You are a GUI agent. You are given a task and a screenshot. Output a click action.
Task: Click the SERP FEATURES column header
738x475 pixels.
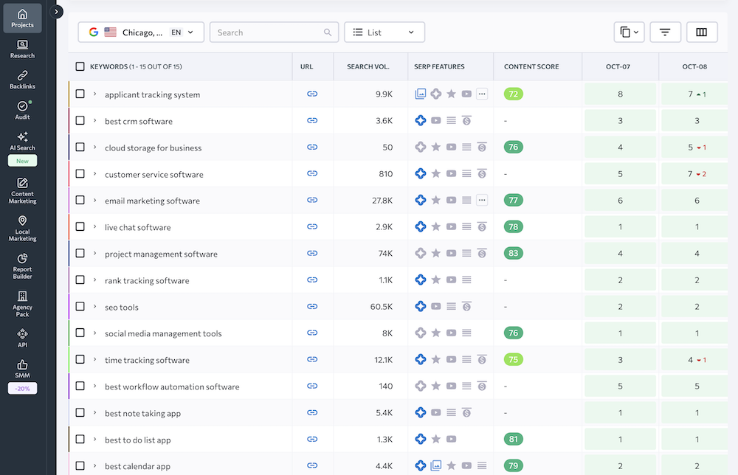tap(439, 67)
